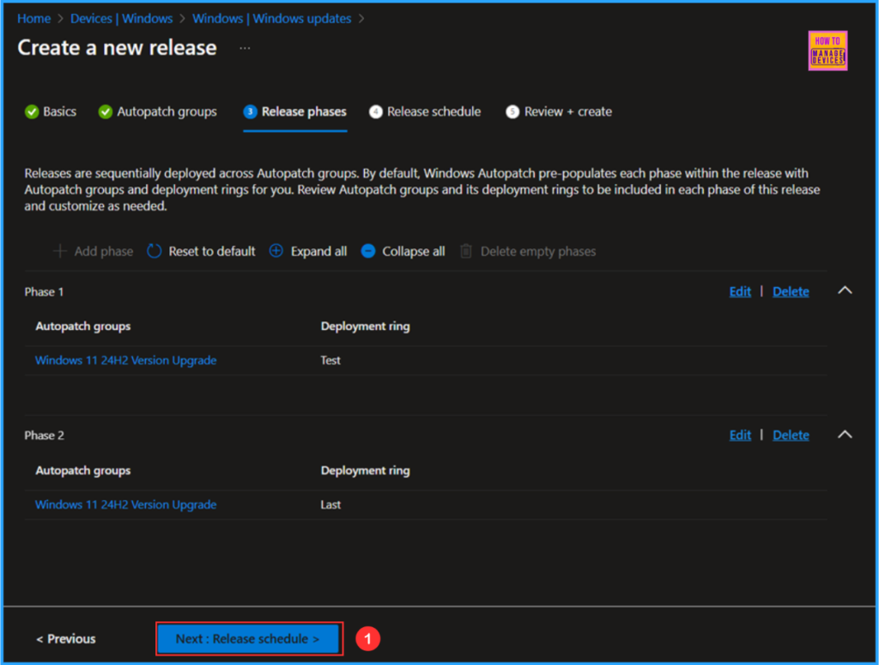Navigate to Windows | Windows updates breadcrumb
This screenshot has height=665, width=879.
click(272, 19)
